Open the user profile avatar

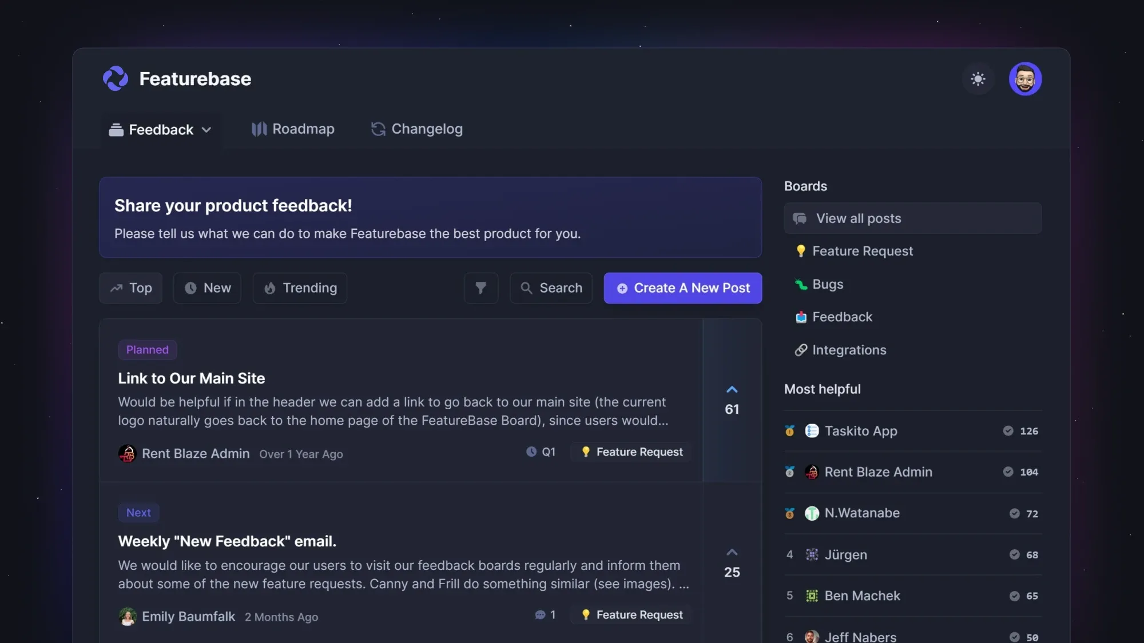(x=1025, y=79)
